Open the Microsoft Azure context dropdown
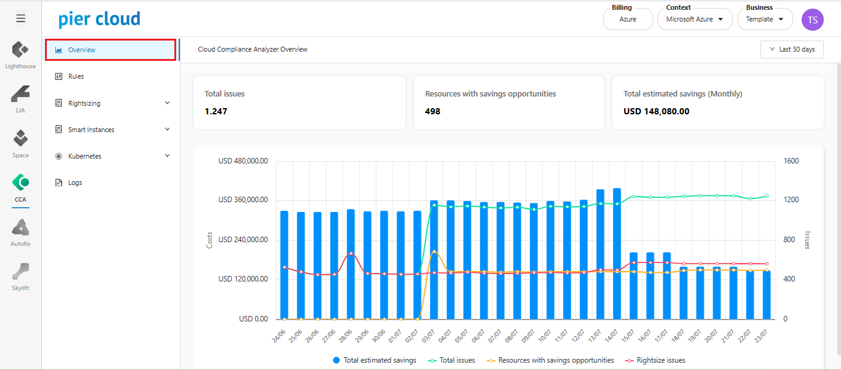This screenshot has width=841, height=370. click(694, 19)
